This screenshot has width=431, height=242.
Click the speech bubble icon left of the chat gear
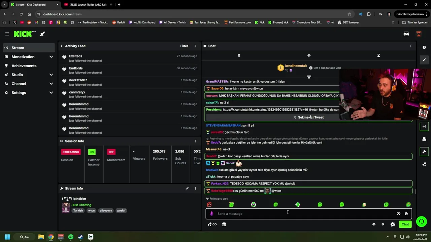374,224
